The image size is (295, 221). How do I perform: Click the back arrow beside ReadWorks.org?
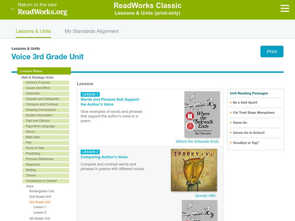click(13, 9)
